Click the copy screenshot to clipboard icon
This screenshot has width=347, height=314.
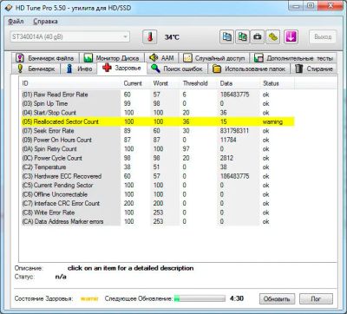(242, 37)
